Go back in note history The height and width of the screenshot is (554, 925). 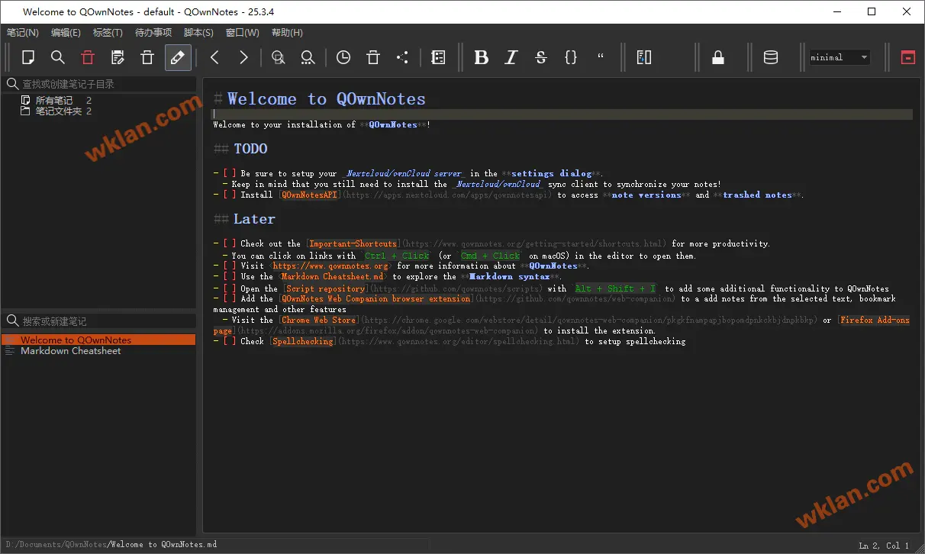point(214,57)
